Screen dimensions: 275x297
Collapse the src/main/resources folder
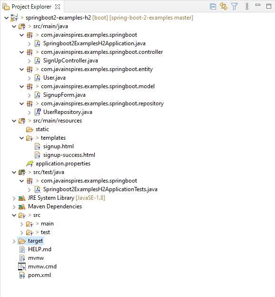(14, 121)
